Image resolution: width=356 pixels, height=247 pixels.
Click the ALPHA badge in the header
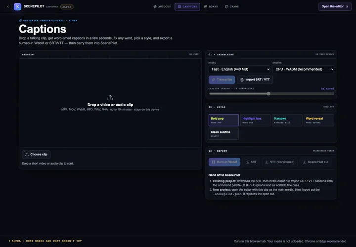[67, 7]
